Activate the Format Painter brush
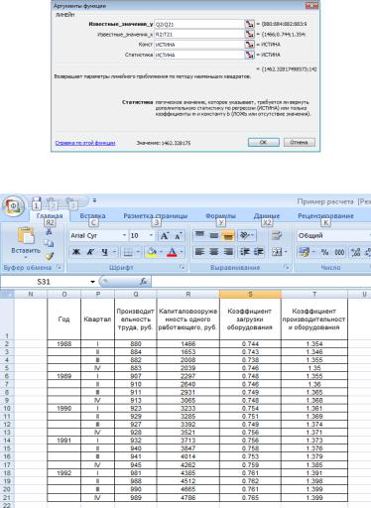Screen dimensions: 371x508 [x=49, y=256]
